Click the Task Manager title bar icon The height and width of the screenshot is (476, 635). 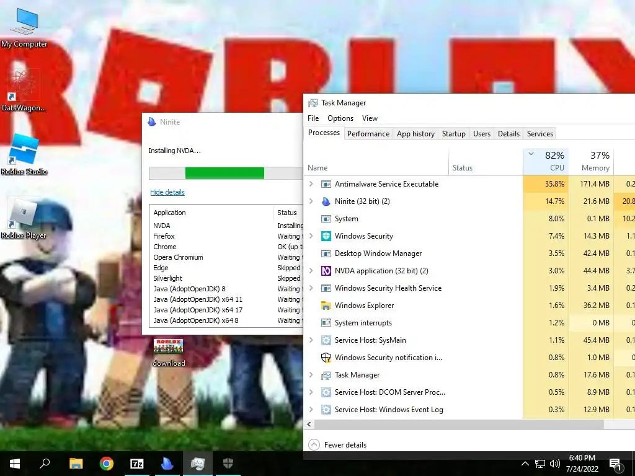(313, 103)
